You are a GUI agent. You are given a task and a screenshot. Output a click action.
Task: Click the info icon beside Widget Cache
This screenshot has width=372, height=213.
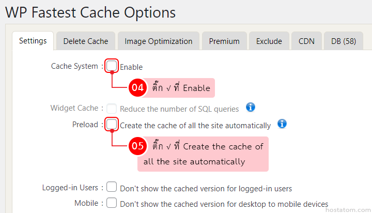[x=251, y=108]
